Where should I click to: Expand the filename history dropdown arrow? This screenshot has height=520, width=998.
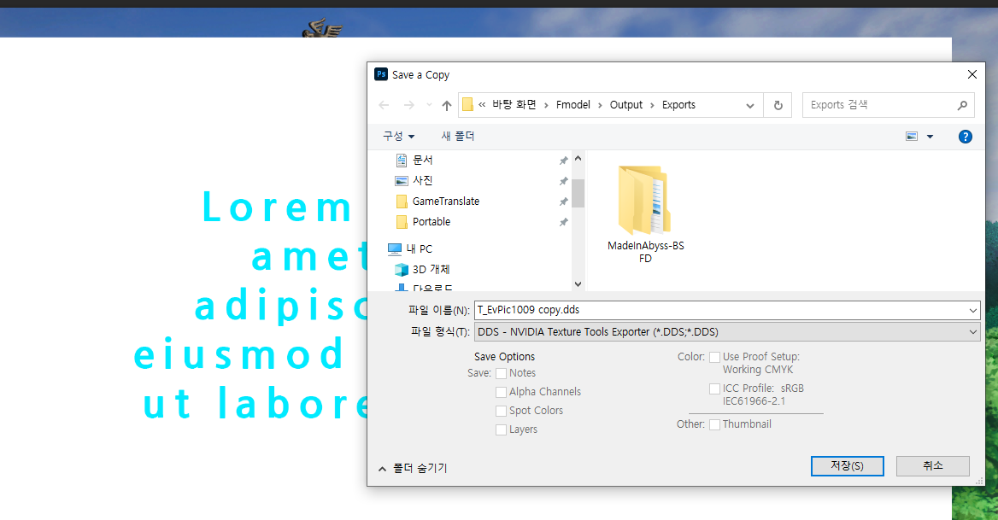[972, 310]
